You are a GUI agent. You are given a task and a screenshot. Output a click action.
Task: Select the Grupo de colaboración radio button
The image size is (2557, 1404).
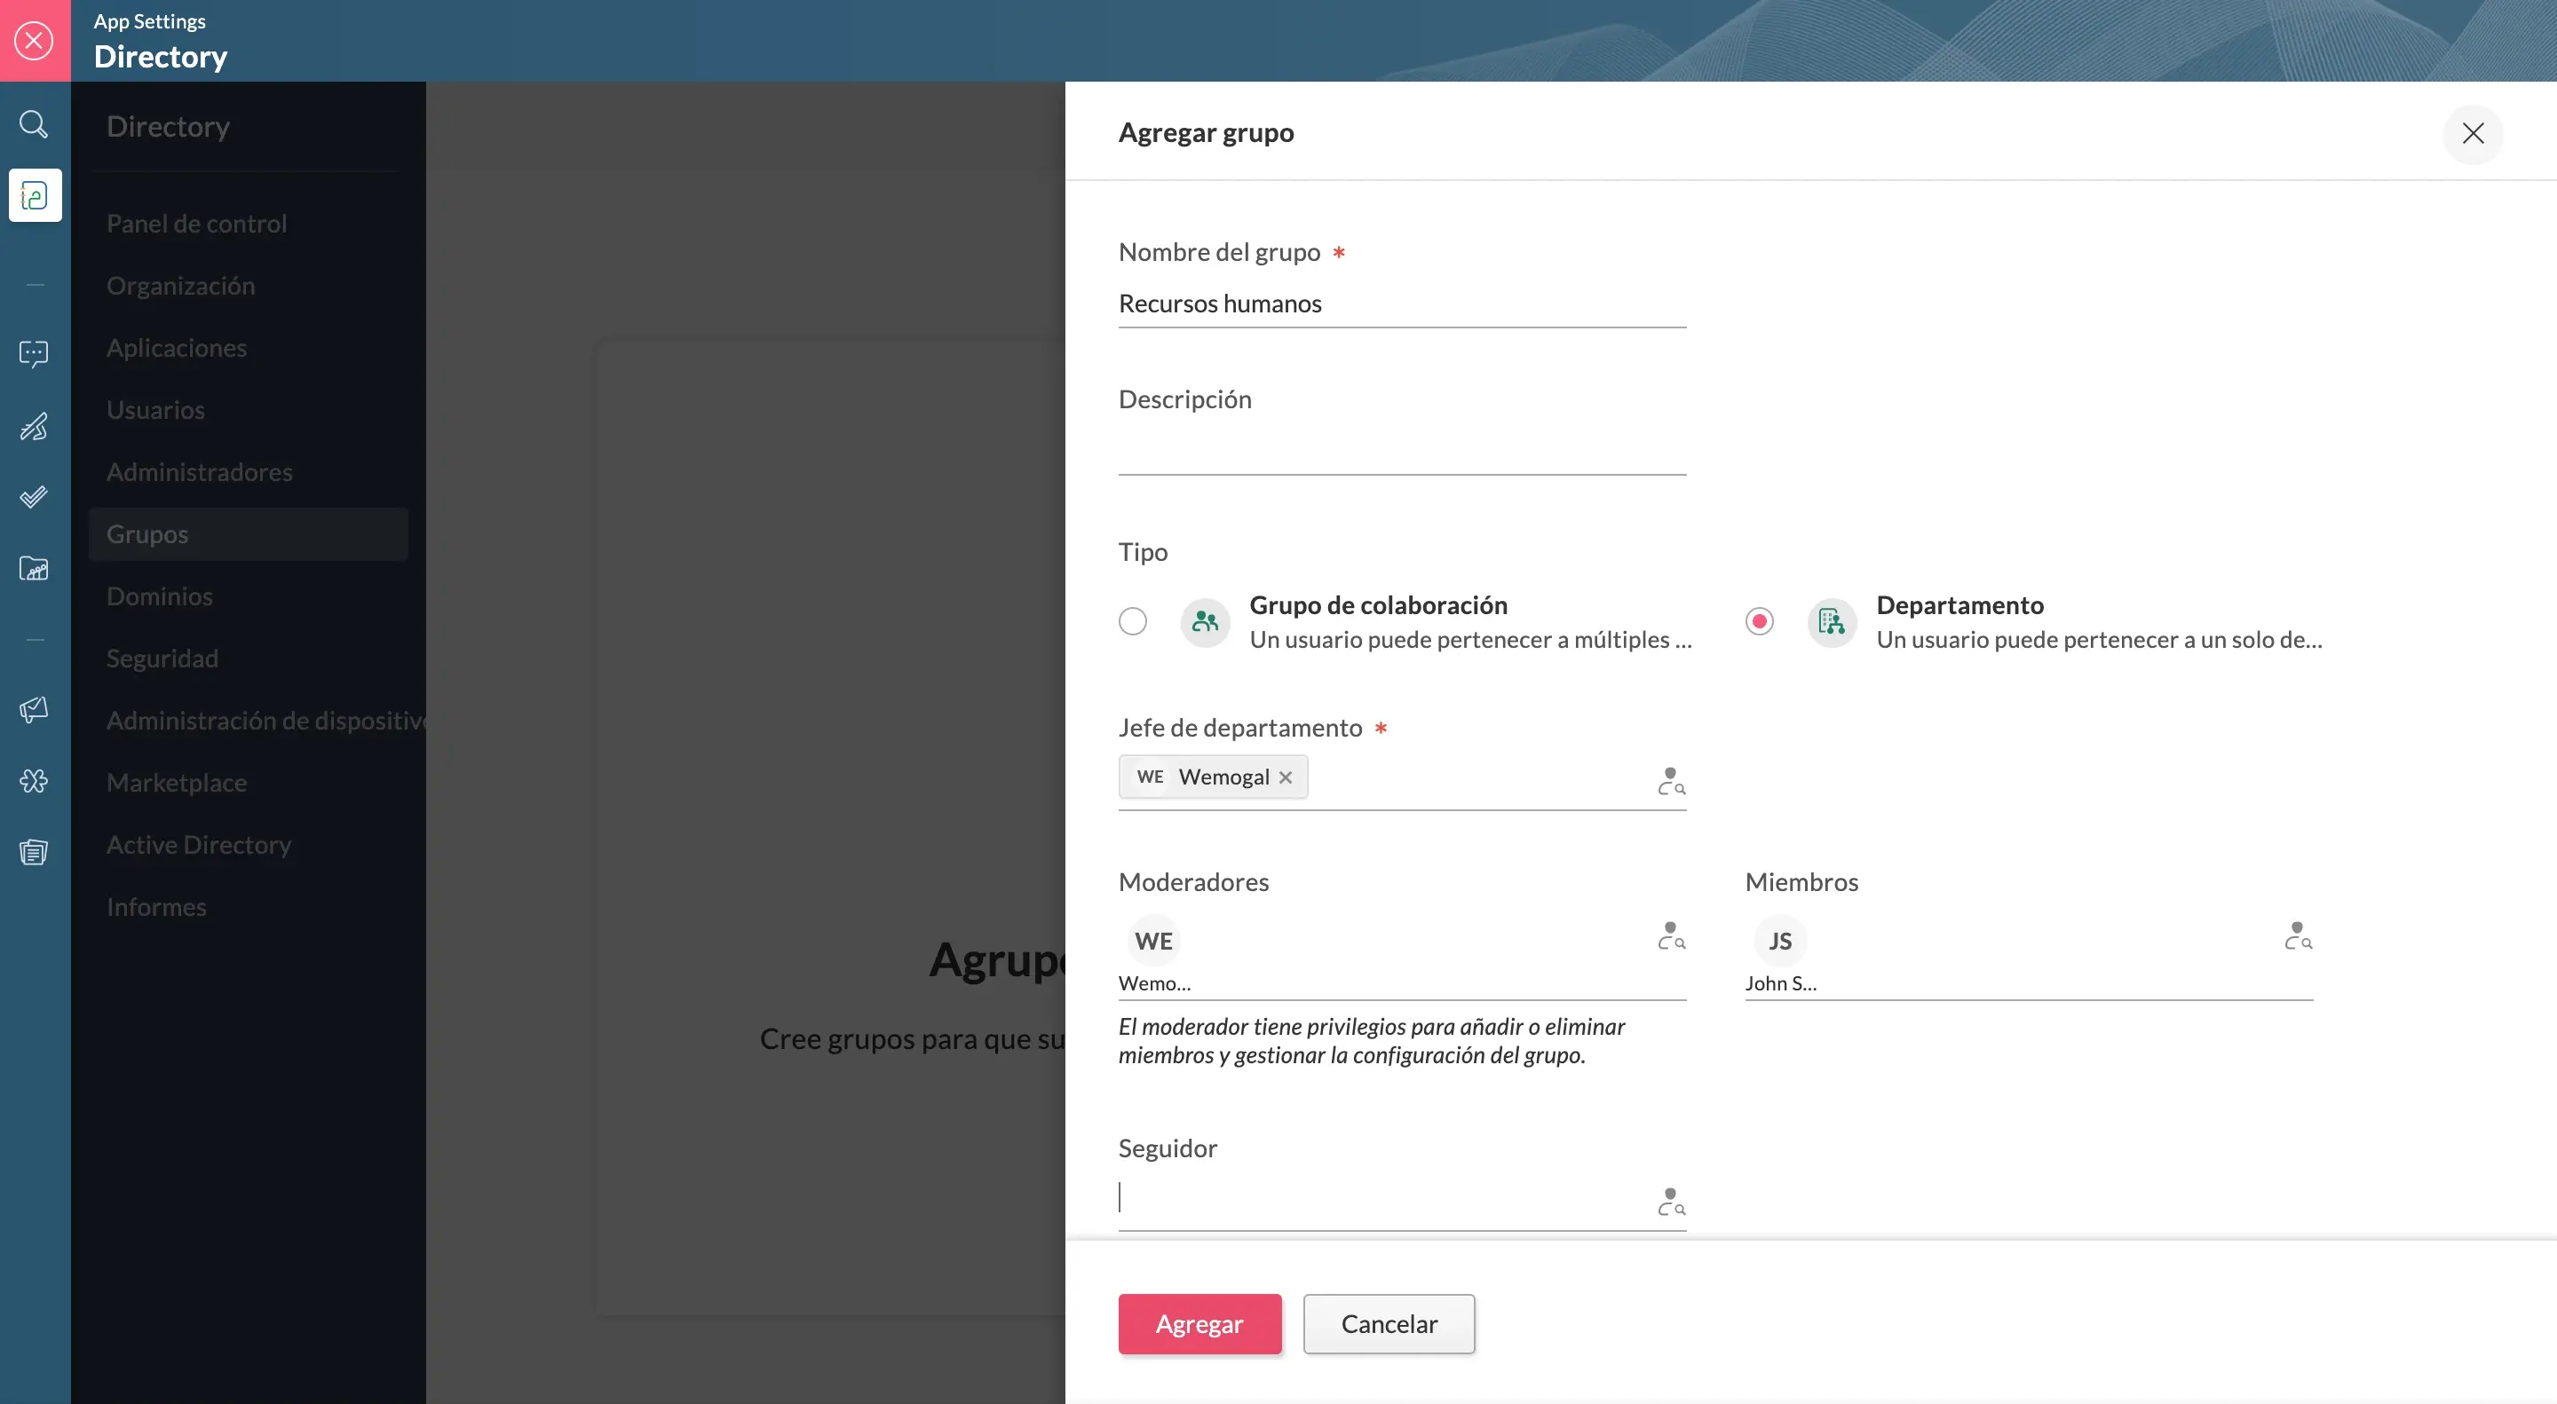[x=1132, y=620]
